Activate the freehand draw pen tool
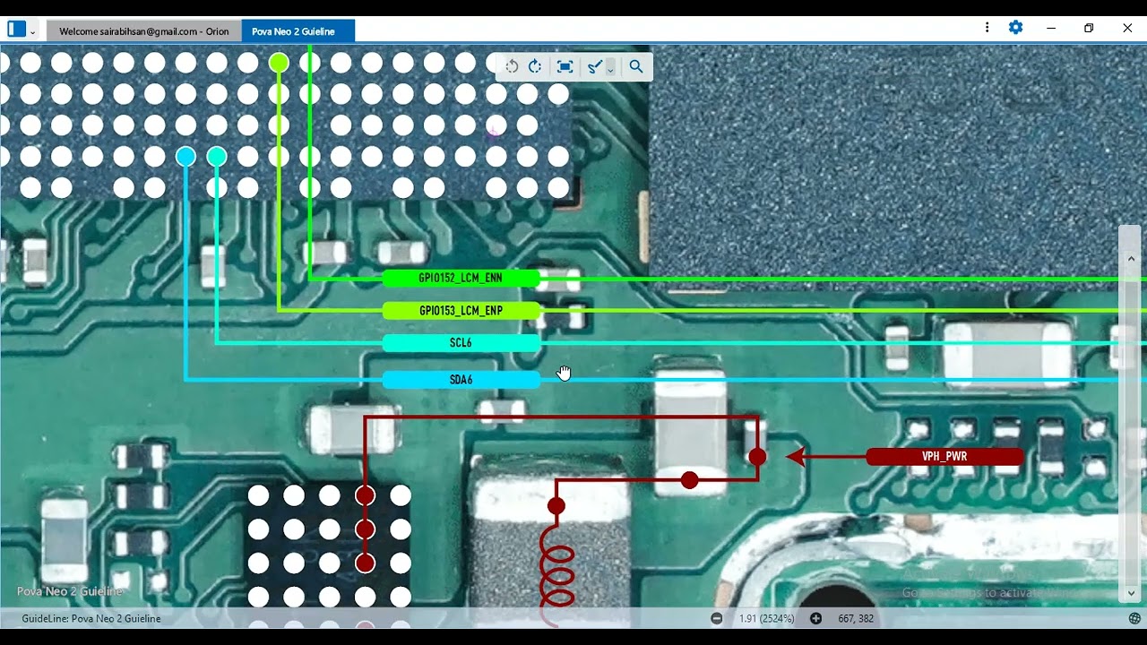The width and height of the screenshot is (1147, 645). click(594, 66)
